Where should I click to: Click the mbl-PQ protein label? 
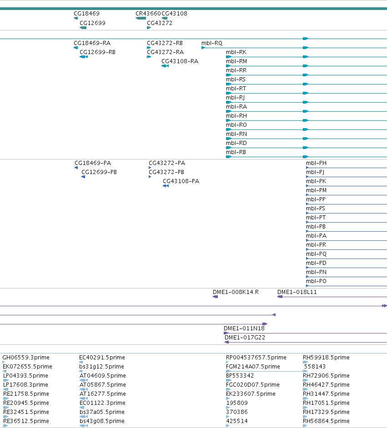tap(316, 254)
